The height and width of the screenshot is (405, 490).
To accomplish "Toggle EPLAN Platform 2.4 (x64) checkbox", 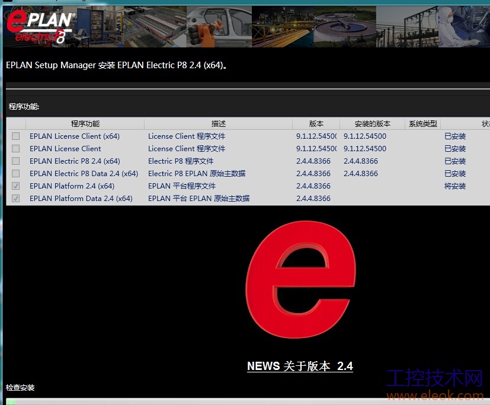I will pos(15,186).
